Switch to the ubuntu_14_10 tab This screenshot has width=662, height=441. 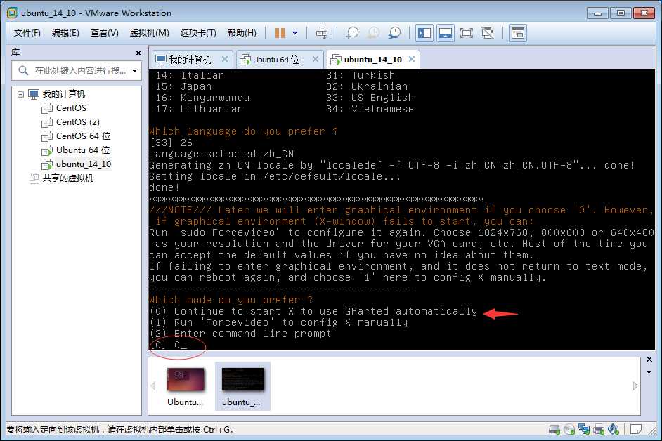(x=372, y=60)
